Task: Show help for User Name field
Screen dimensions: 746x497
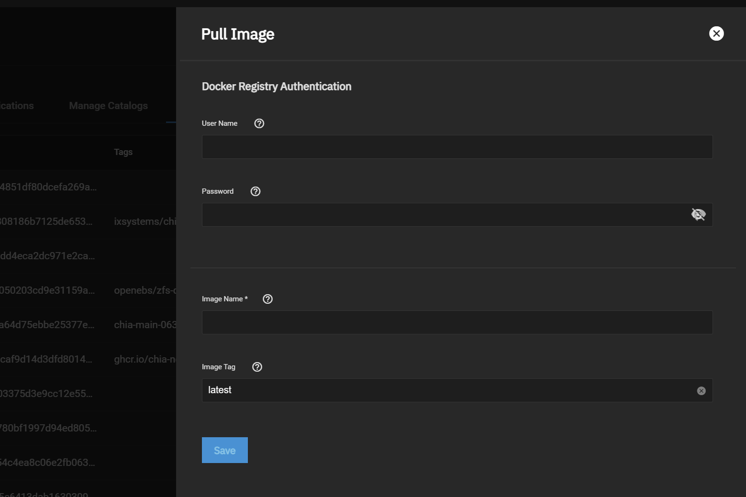Action: (259, 123)
